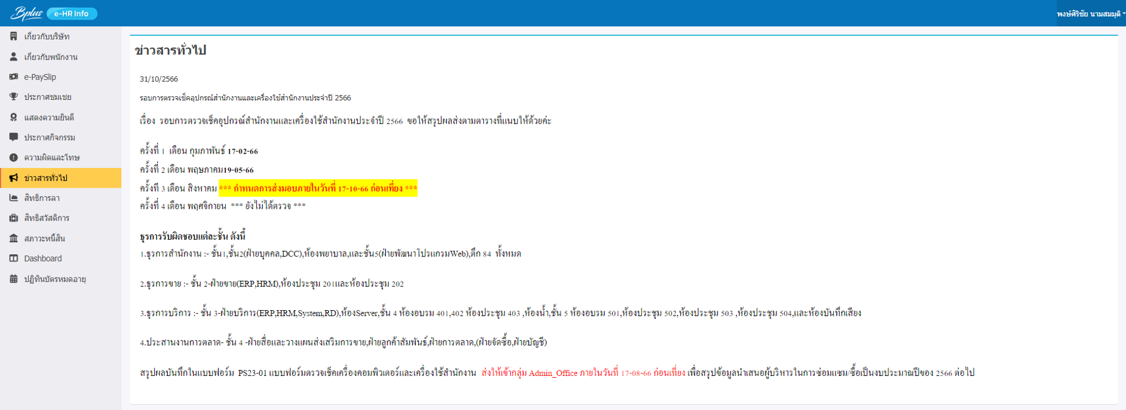
Task: Click the Bplus logo in header
Action: 26,13
